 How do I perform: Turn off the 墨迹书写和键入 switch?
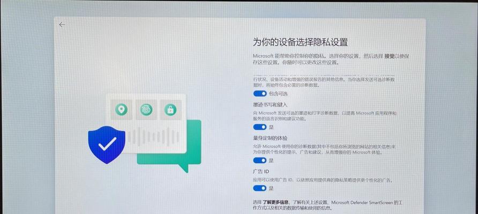point(260,127)
